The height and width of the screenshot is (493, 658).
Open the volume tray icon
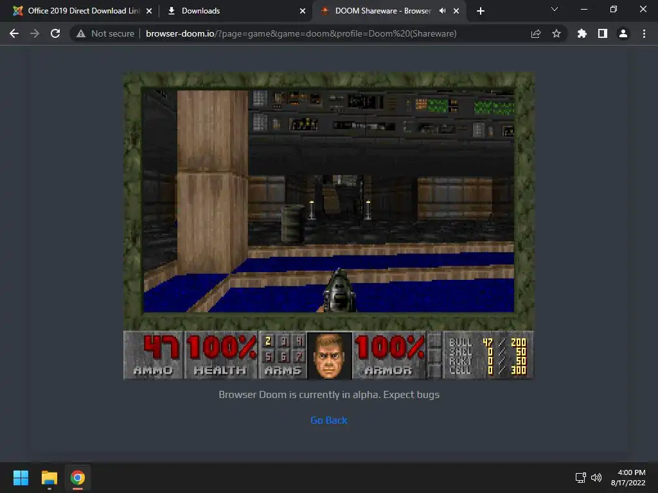[x=596, y=478]
